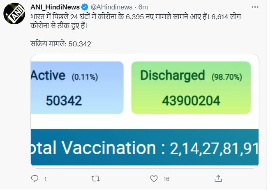275x190 pixels.
Task: Click the reply count of 1
Action: tap(45, 179)
